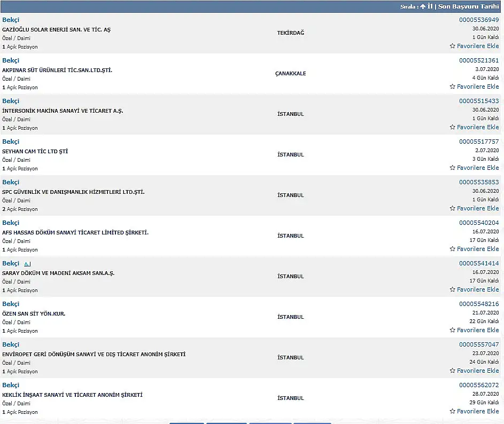This screenshot has height=424, width=504.
Task: Click ENVİROPET GERİ DÖNÜŞÜM SANAYİ company name
Action: pyautogui.click(x=94, y=354)
